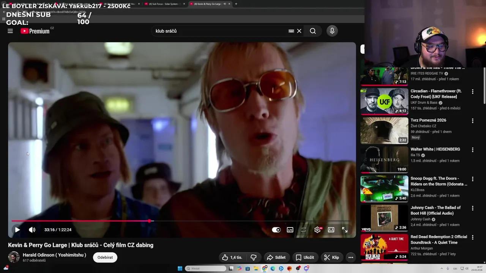Open Tvrz Pomezná 2026 thumbnail
This screenshot has height=273, width=486.
pos(384,130)
